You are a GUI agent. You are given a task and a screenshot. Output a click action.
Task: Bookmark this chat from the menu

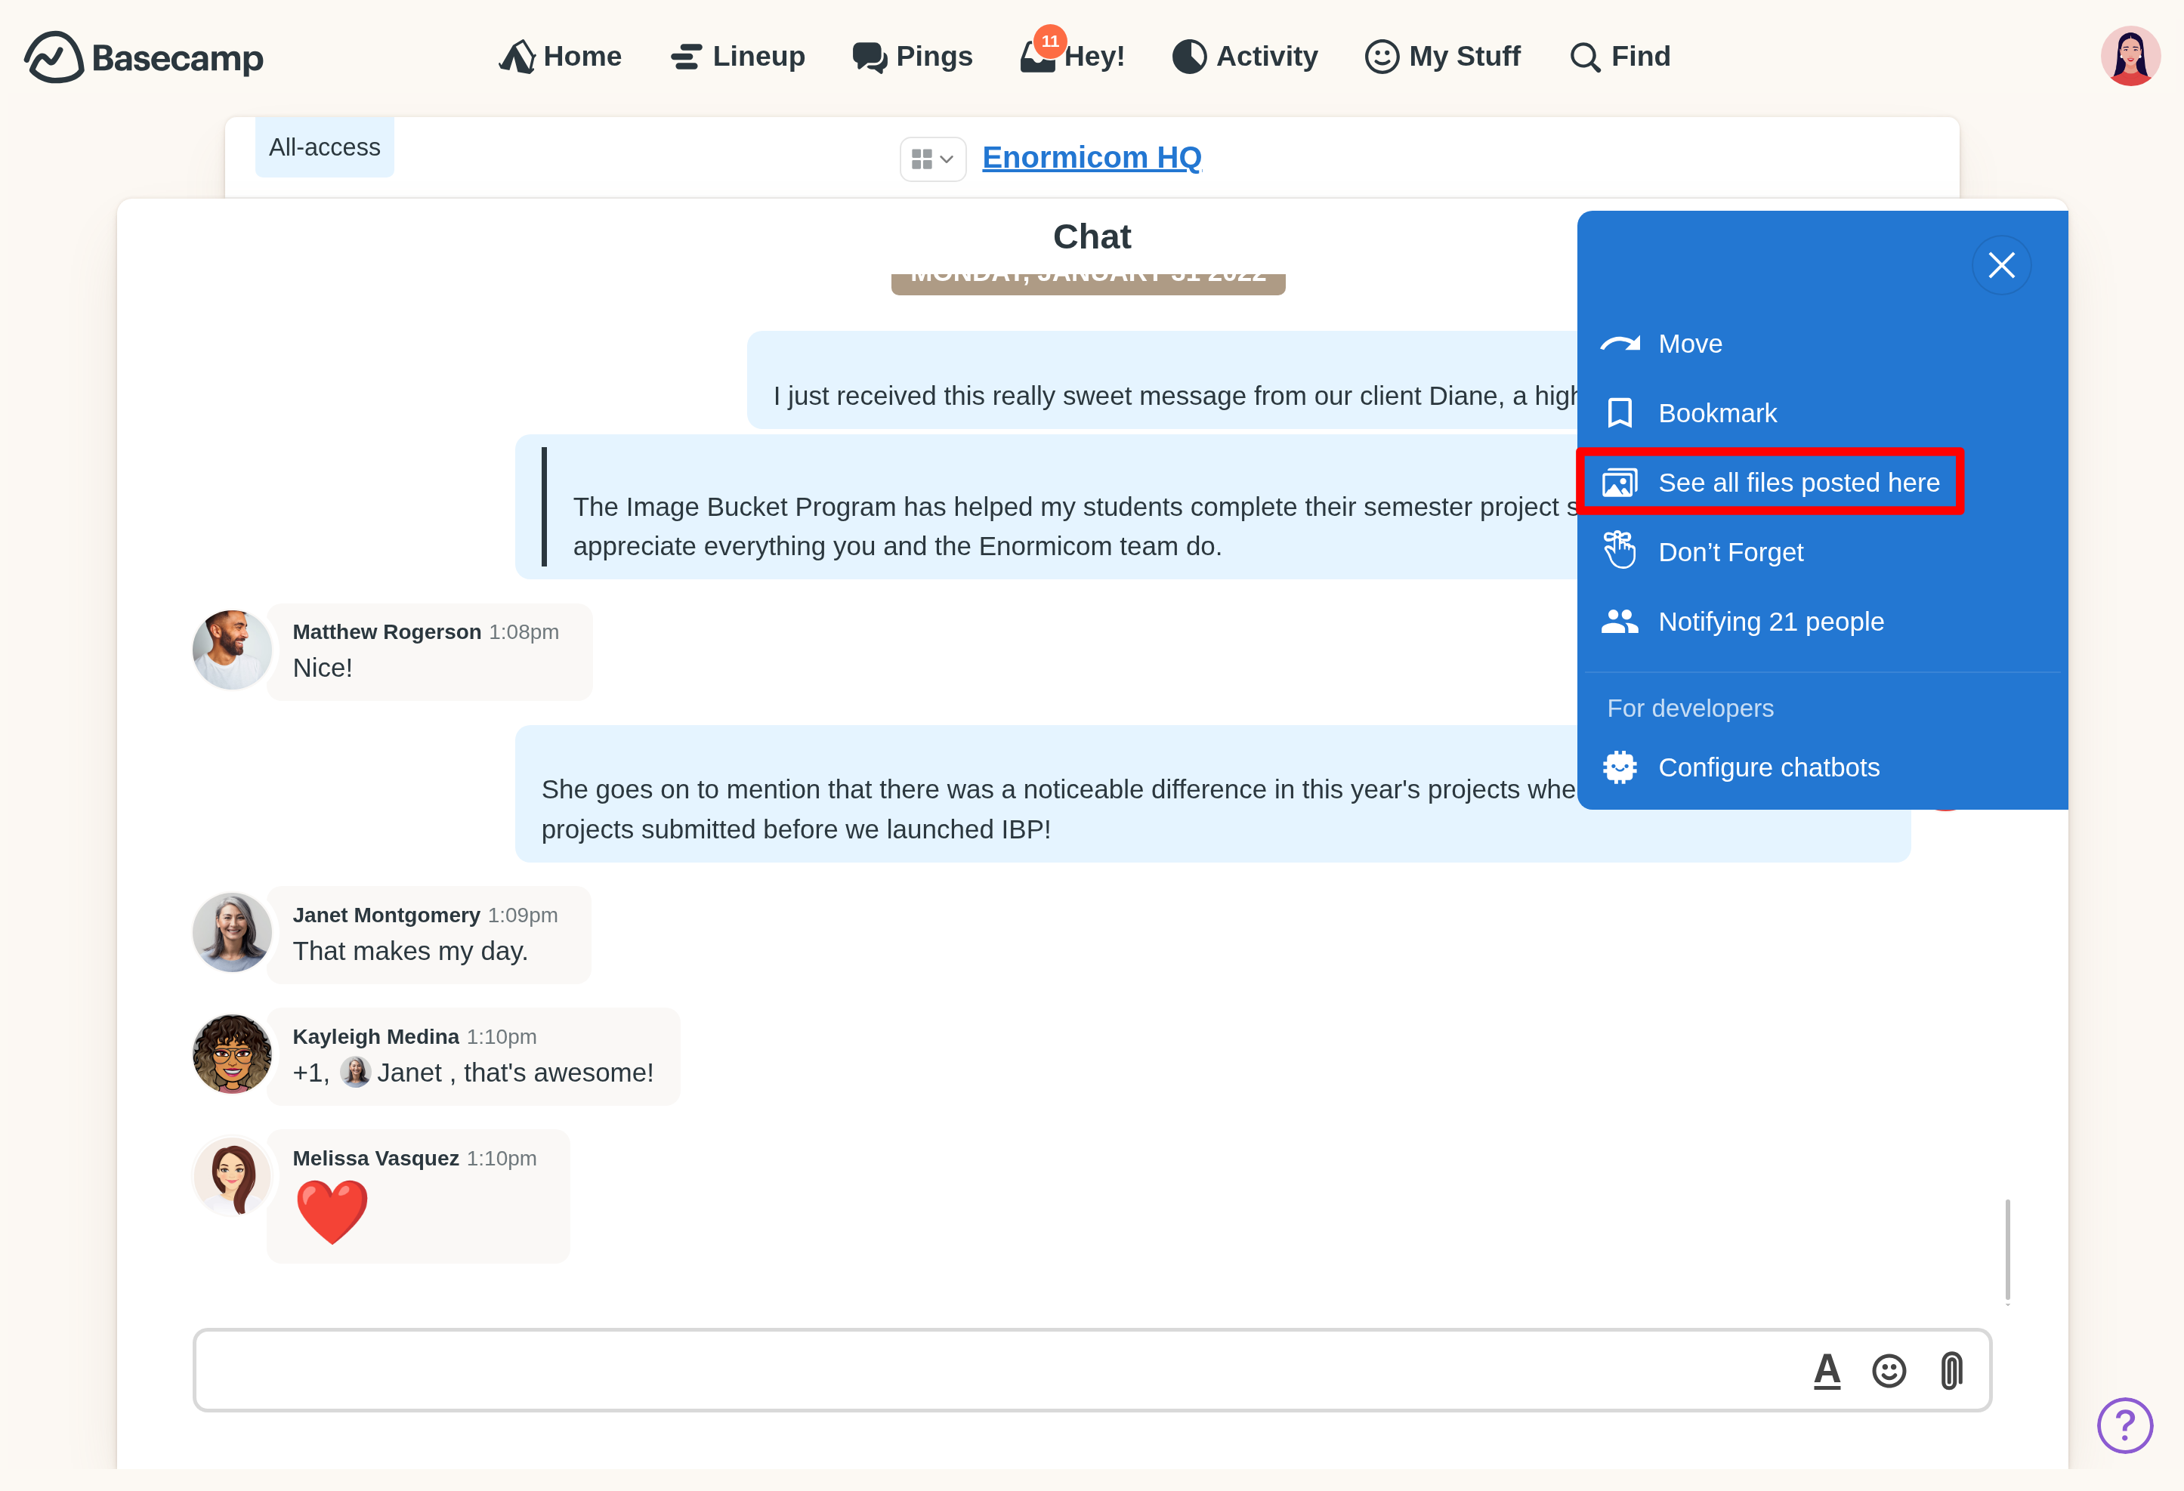pos(1717,412)
